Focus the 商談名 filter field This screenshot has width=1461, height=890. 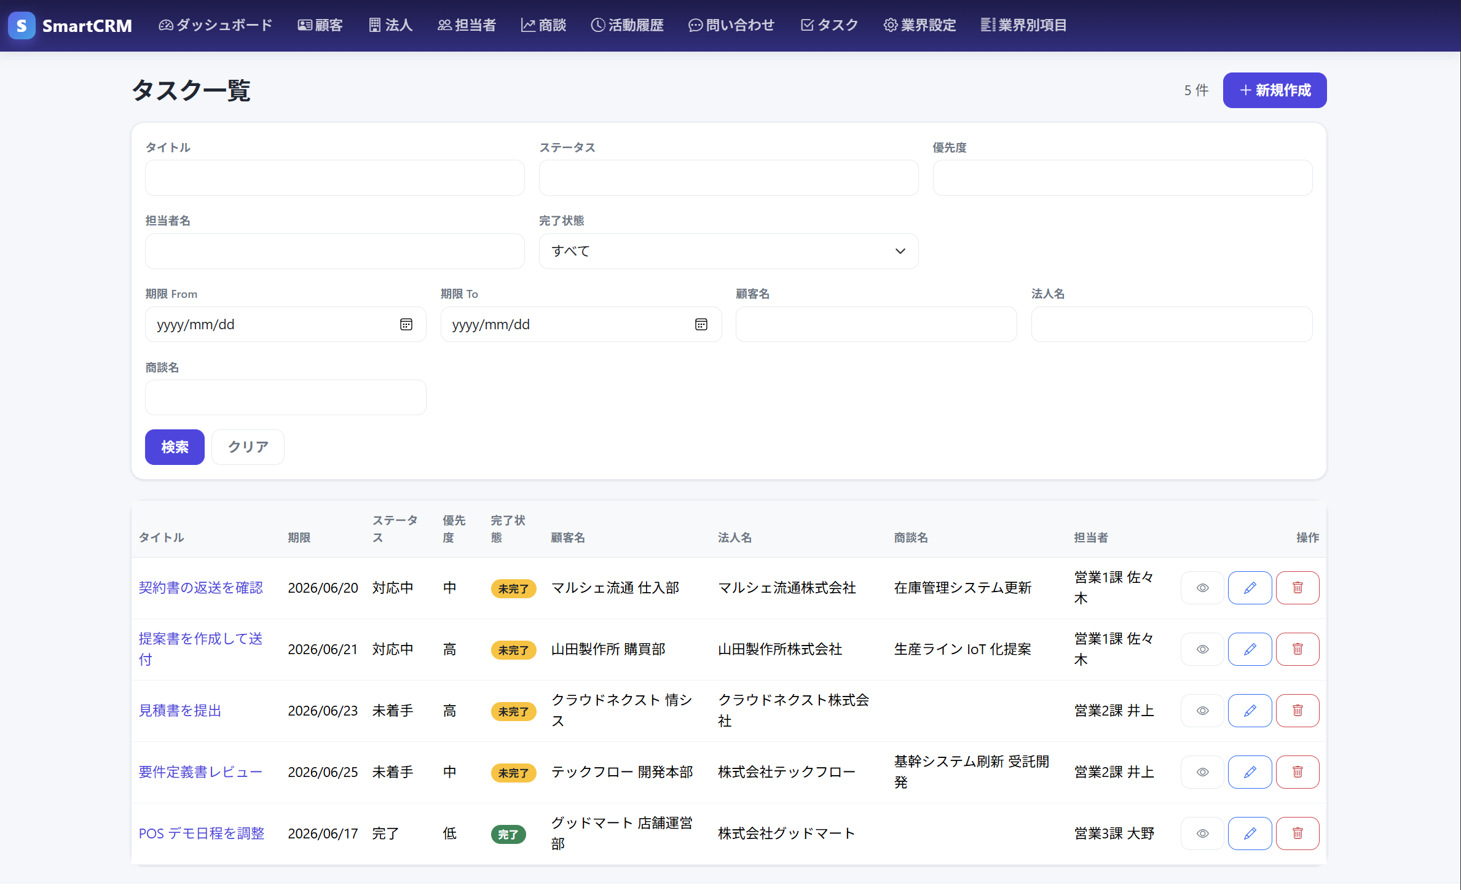tap(285, 397)
